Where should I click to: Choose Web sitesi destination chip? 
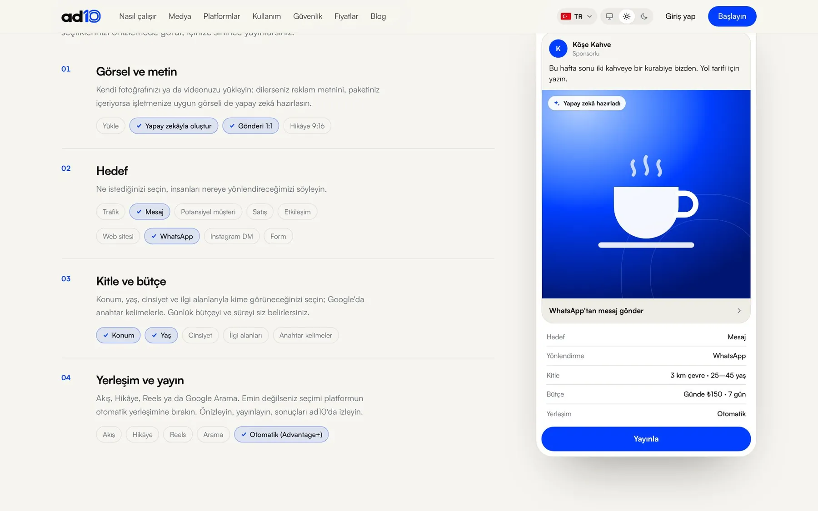(118, 236)
